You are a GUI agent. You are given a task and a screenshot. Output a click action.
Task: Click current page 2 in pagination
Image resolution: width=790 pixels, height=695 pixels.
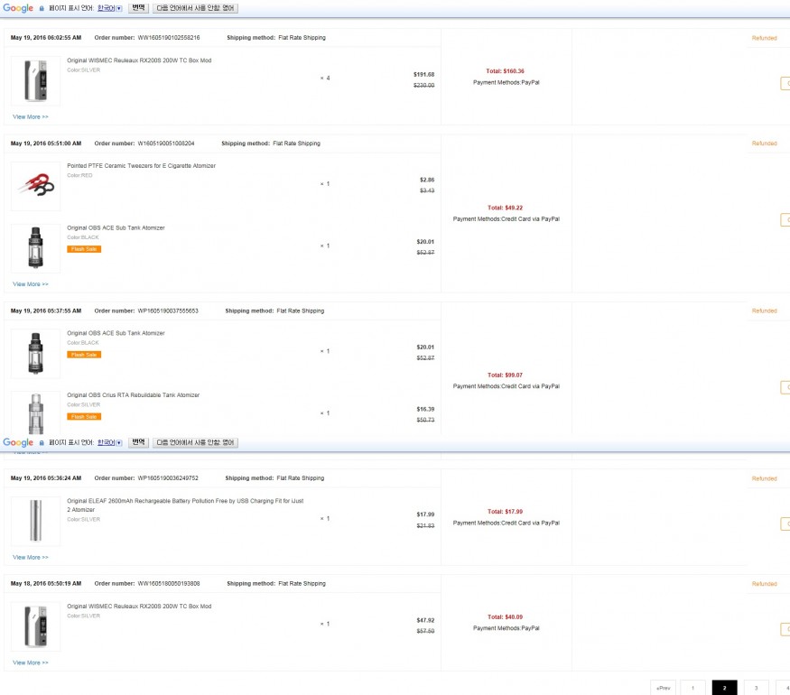click(724, 688)
